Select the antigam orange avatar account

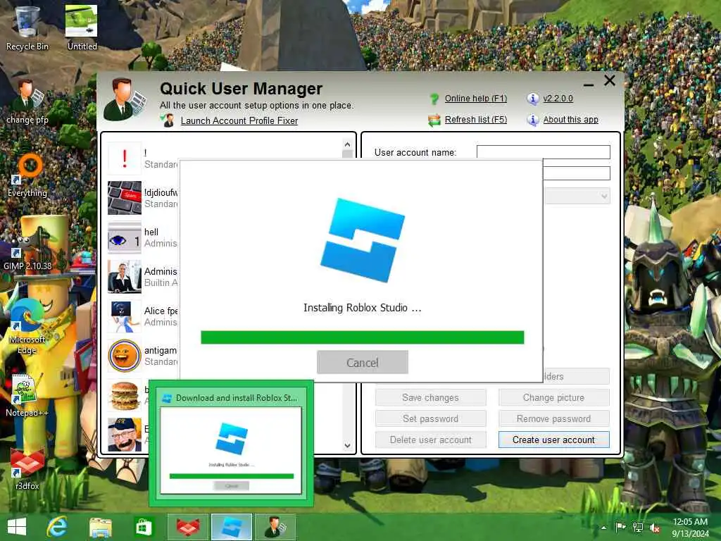pos(125,356)
